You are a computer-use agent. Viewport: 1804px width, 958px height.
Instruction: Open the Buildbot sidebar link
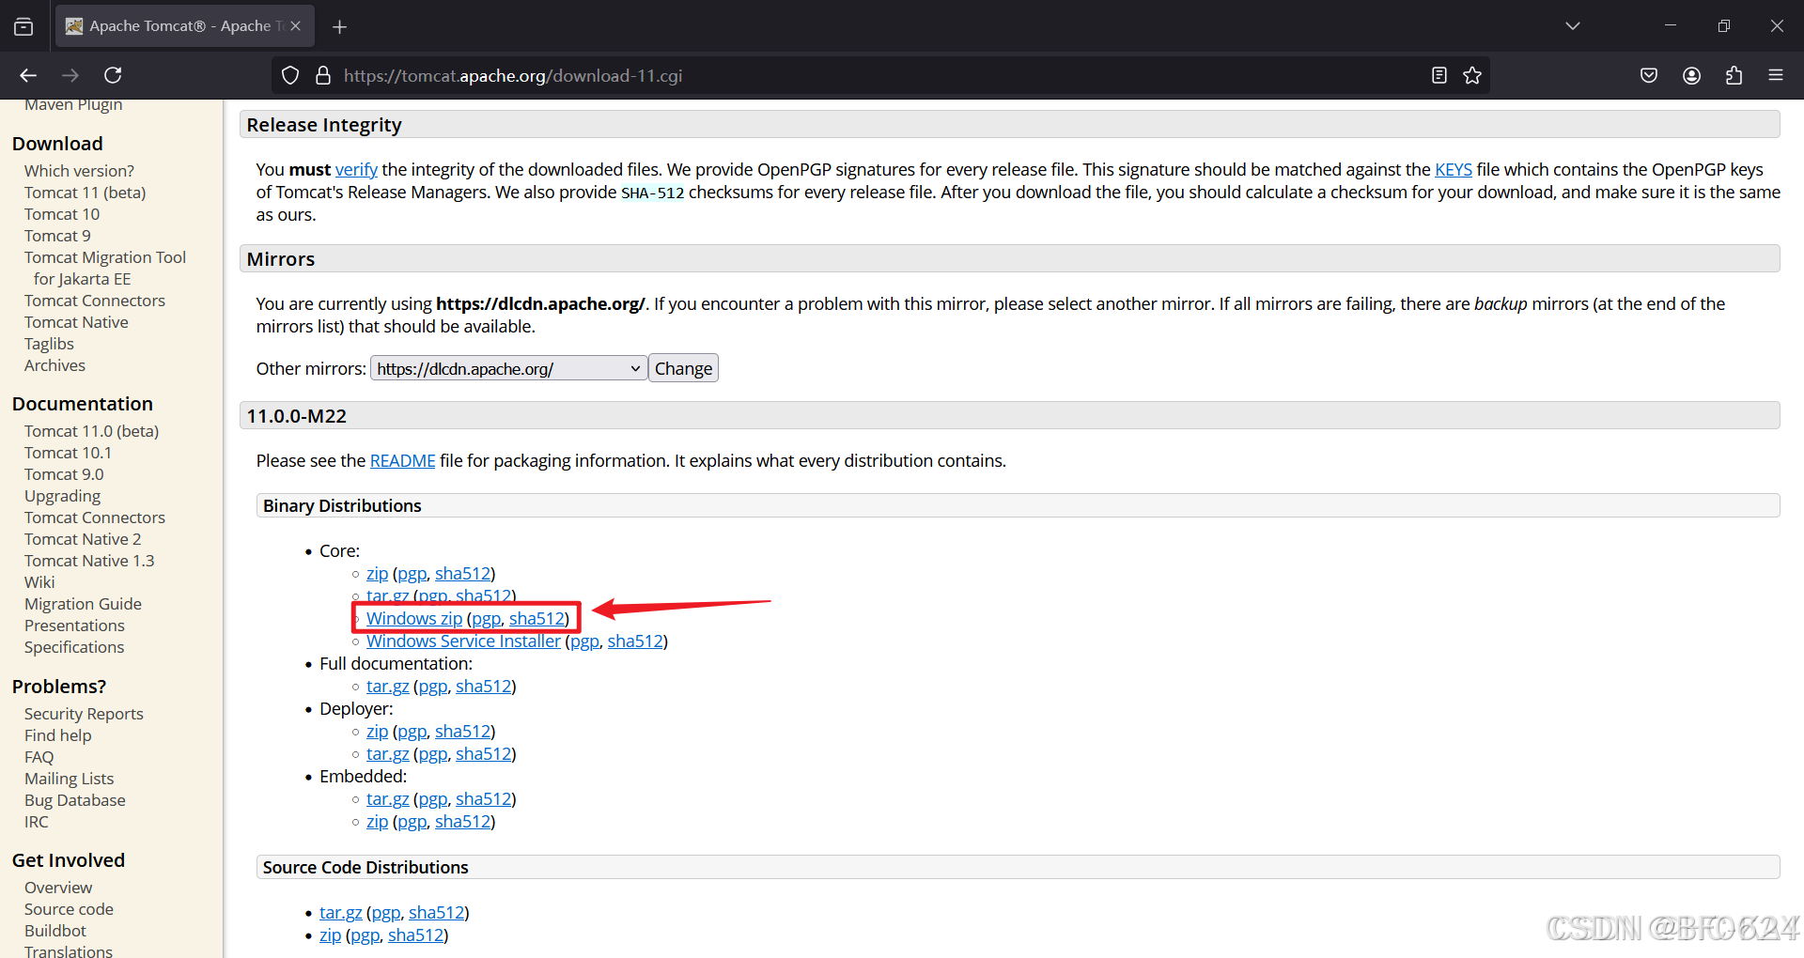pyautogui.click(x=55, y=931)
